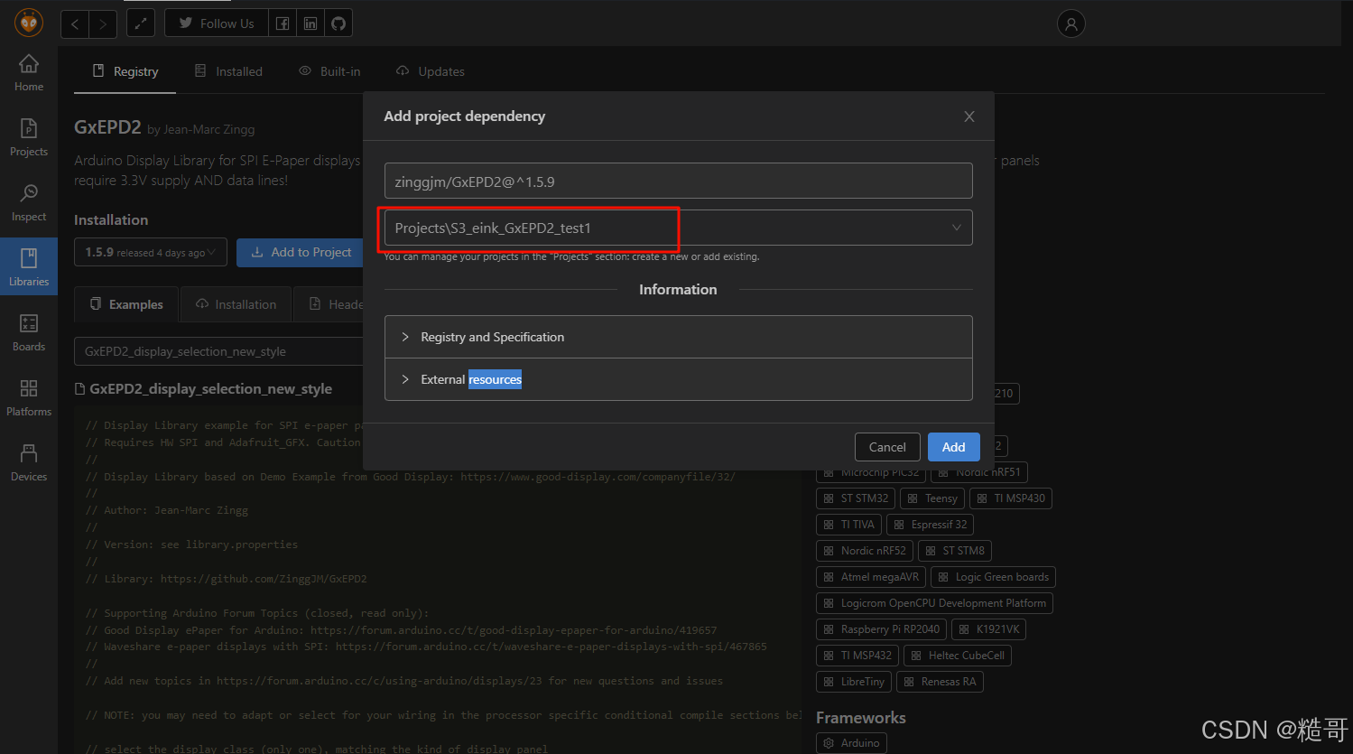Viewport: 1353px width, 754px height.
Task: Open the LinkedIn icon link
Action: 310,23
